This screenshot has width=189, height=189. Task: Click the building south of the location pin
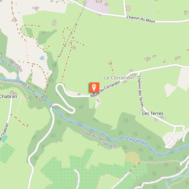tap(98, 101)
